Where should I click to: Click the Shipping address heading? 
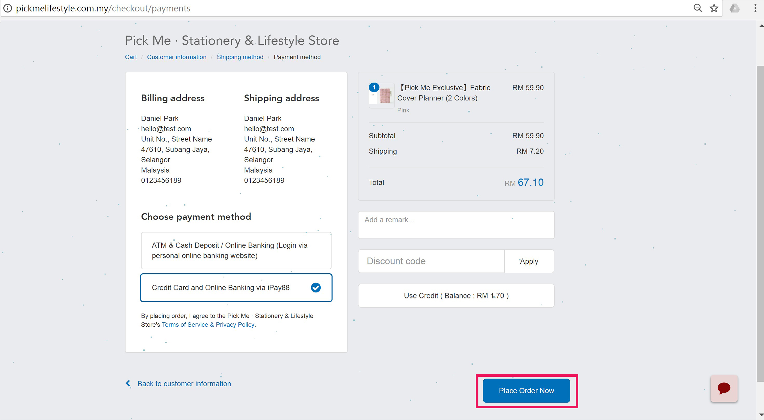point(281,98)
